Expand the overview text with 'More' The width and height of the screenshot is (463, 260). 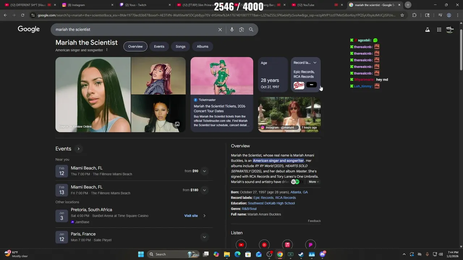314,182
